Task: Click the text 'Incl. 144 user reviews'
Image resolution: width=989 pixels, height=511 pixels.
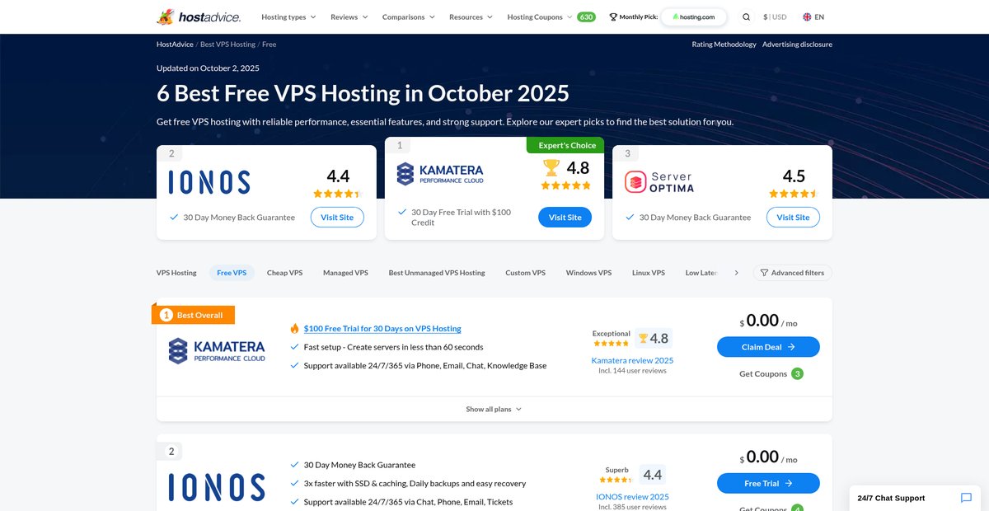Action: pos(632,371)
